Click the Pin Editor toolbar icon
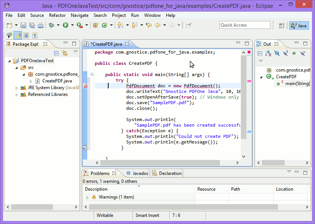The image size is (315, 224). point(188,25)
